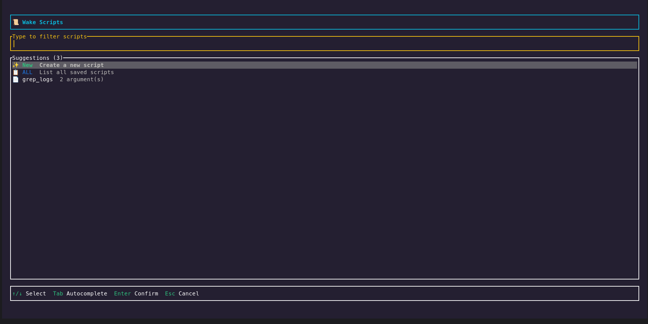The height and width of the screenshot is (324, 648).
Task: Click the book icon beside Wake Scripts title
Action: click(x=16, y=22)
